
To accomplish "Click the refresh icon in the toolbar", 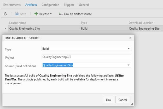I will coord(5,14).
